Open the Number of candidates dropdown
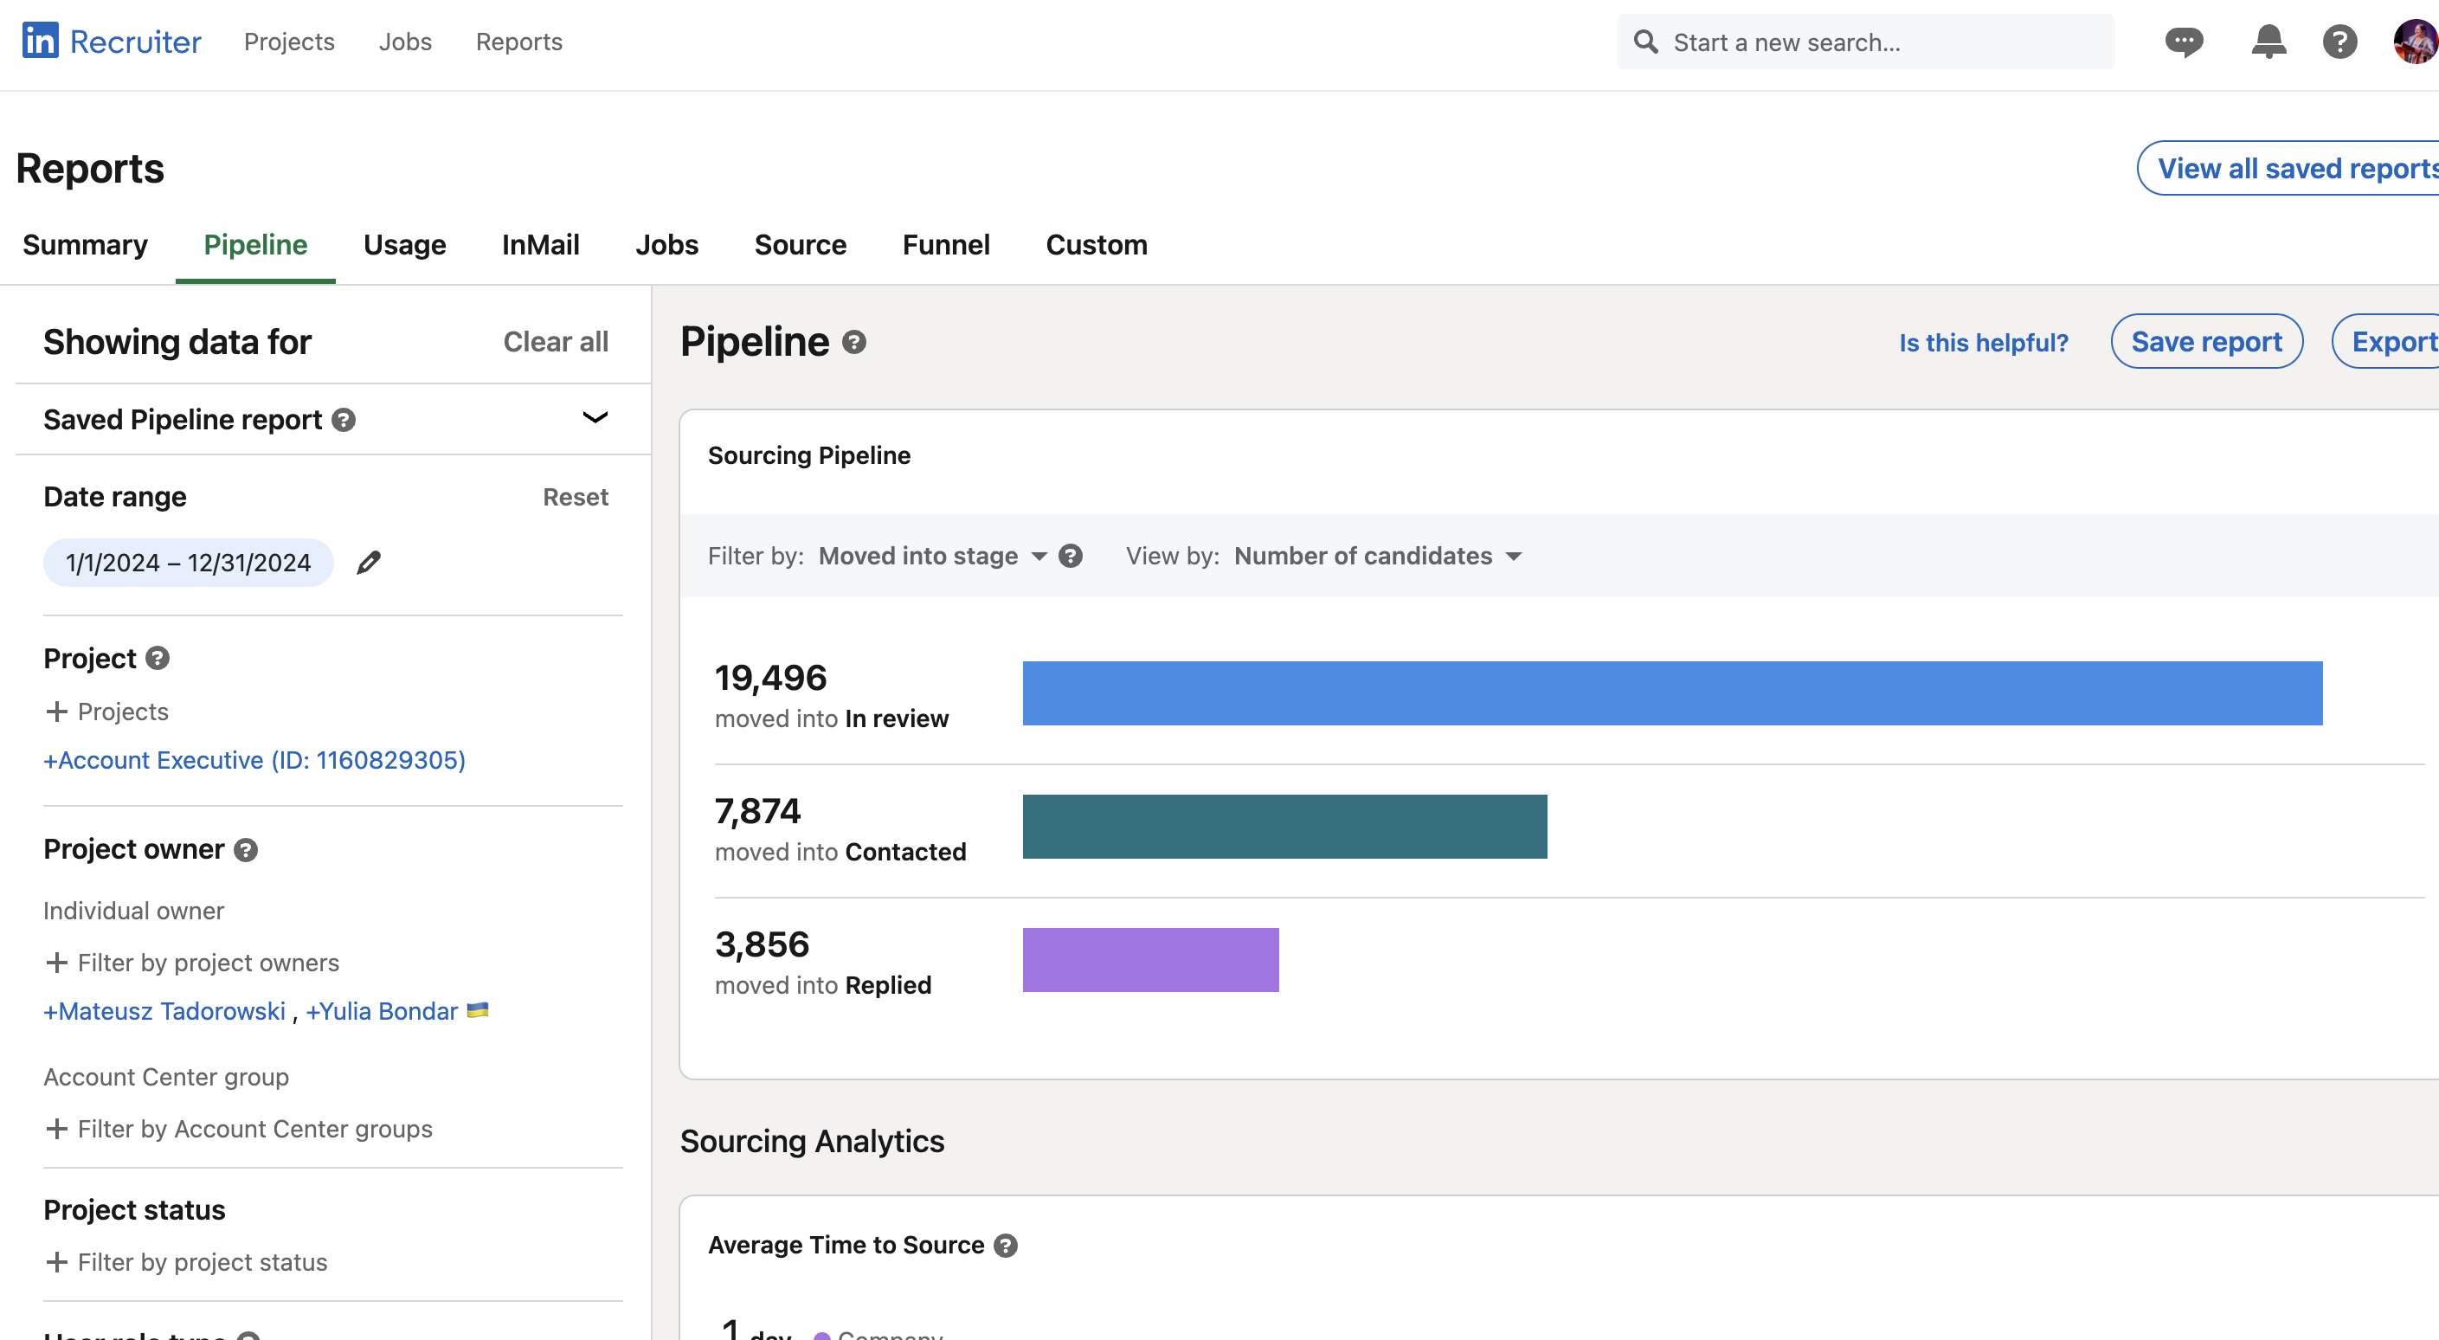This screenshot has height=1340, width=2439. point(1378,556)
